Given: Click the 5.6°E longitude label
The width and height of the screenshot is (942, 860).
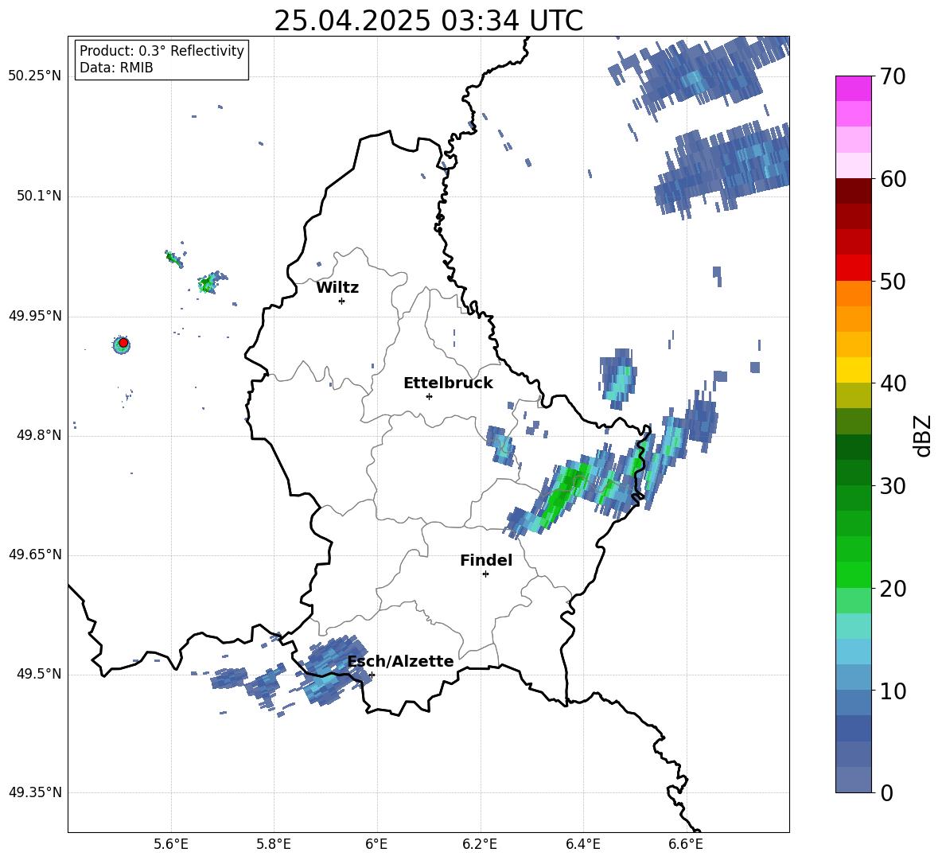Looking at the screenshot, I should (170, 844).
